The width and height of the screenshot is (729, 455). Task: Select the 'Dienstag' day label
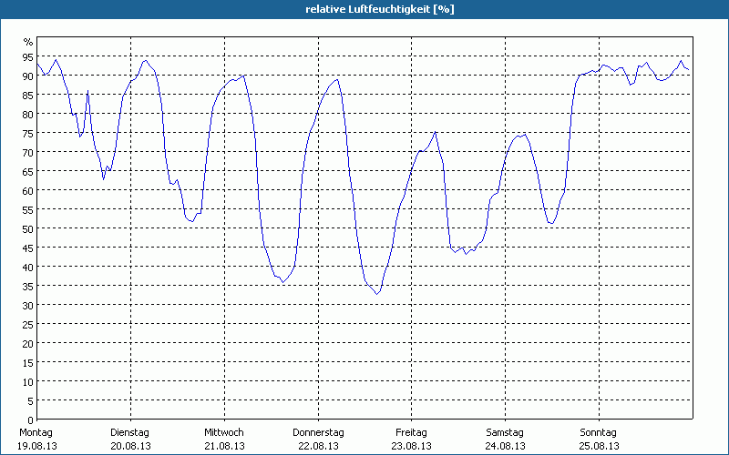coord(129,433)
